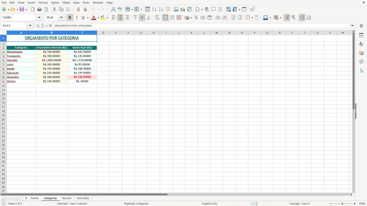This screenshot has width=367, height=206.
Task: Toggle Bold formatting
Action: pyautogui.click(x=70, y=18)
